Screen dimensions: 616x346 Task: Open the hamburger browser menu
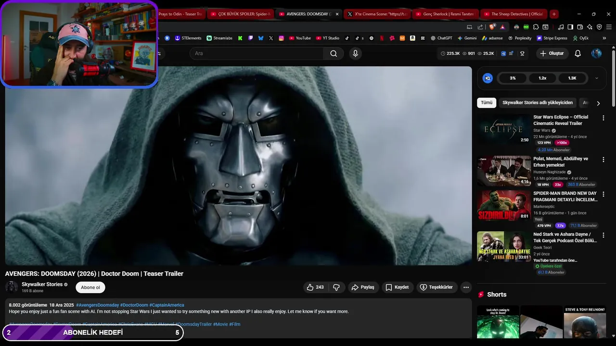[x=609, y=27]
